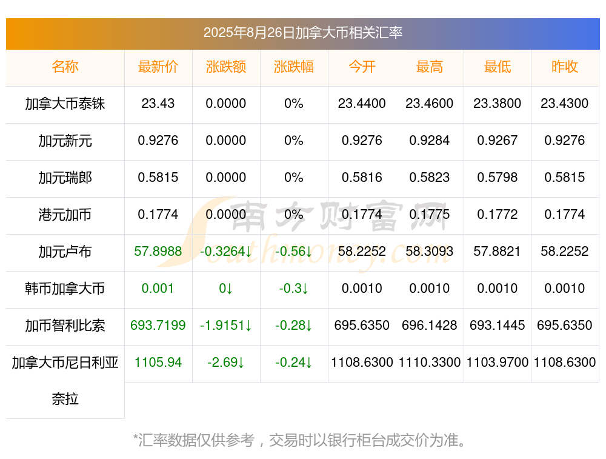Image resolution: width=606 pixels, height=459 pixels.
Task: Click the opening value 0.5816
Action: click(362, 178)
